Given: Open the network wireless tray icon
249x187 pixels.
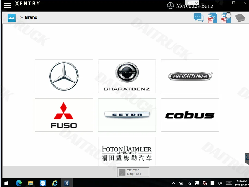Looking at the screenshot, I should (189, 183).
